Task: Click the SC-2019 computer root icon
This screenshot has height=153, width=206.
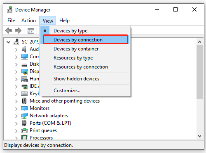Action: [16, 42]
